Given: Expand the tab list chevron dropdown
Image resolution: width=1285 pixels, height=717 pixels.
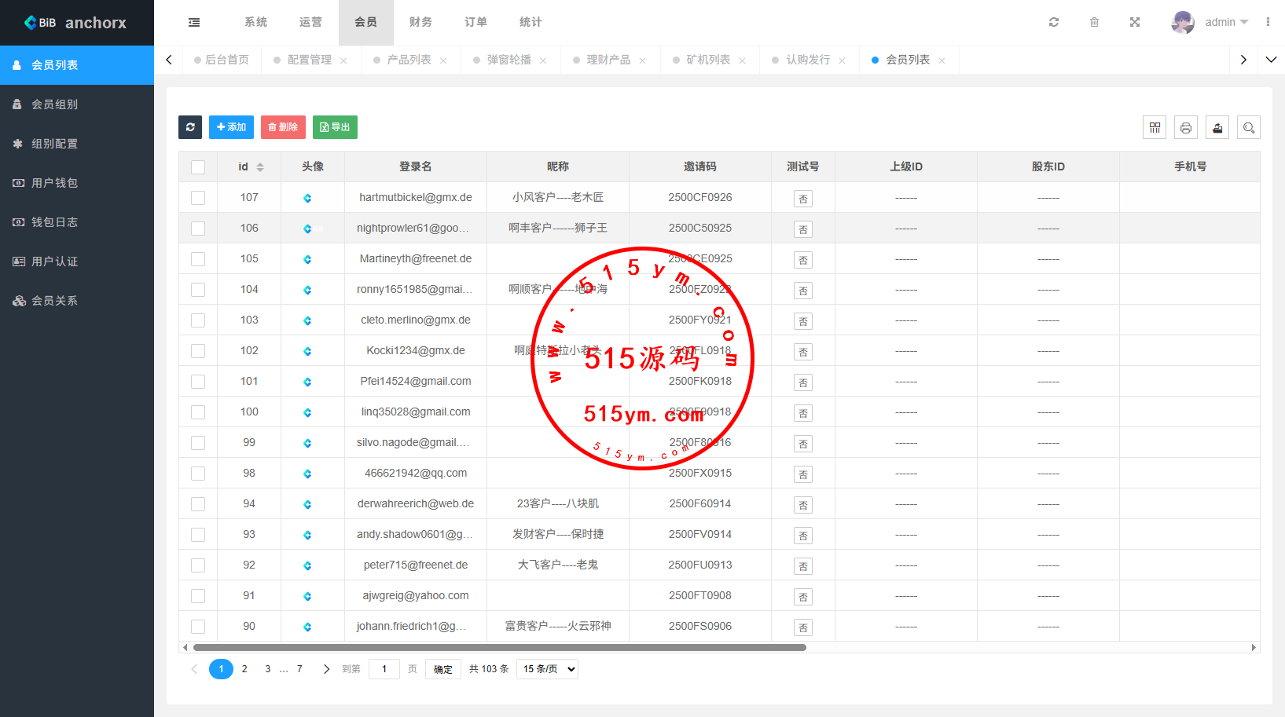Looking at the screenshot, I should [1271, 60].
